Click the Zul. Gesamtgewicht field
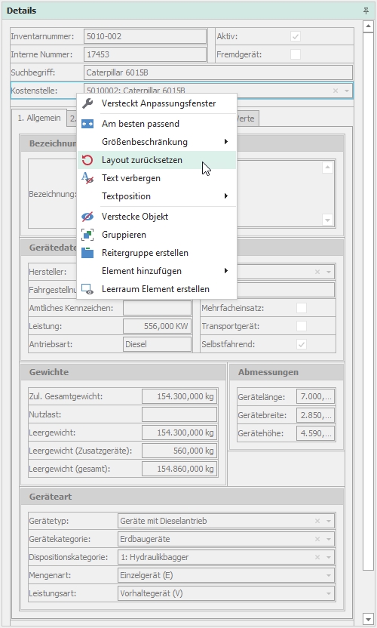Viewport: 377px width, 628px height. click(x=179, y=396)
